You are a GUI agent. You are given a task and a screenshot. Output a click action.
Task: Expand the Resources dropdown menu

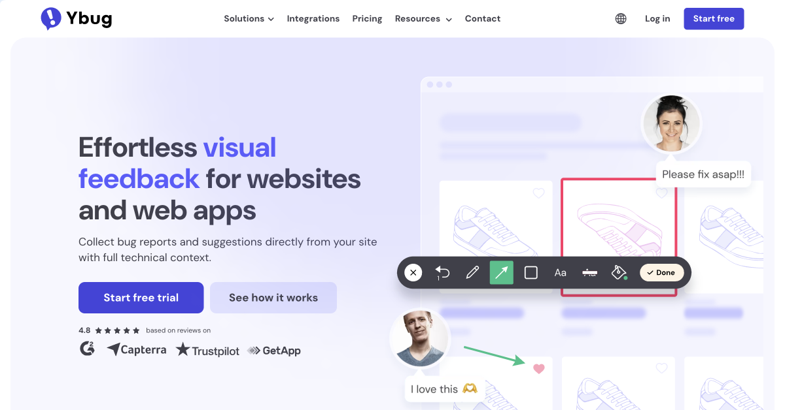(423, 19)
